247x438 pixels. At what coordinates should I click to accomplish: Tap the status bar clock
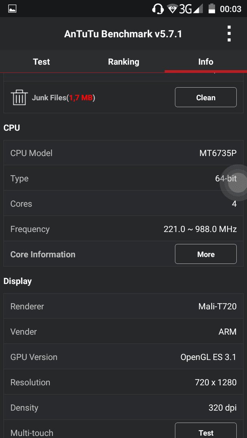click(230, 9)
